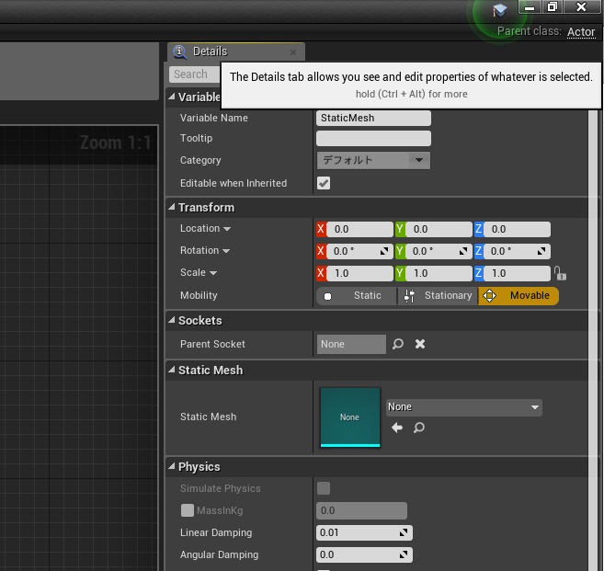This screenshot has width=604, height=571.
Task: Toggle the scale ratio lock icon
Action: tap(560, 273)
